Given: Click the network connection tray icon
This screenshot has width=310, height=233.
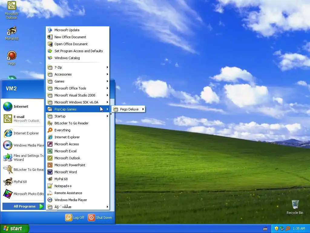Looking at the screenshot, I should (282, 228).
